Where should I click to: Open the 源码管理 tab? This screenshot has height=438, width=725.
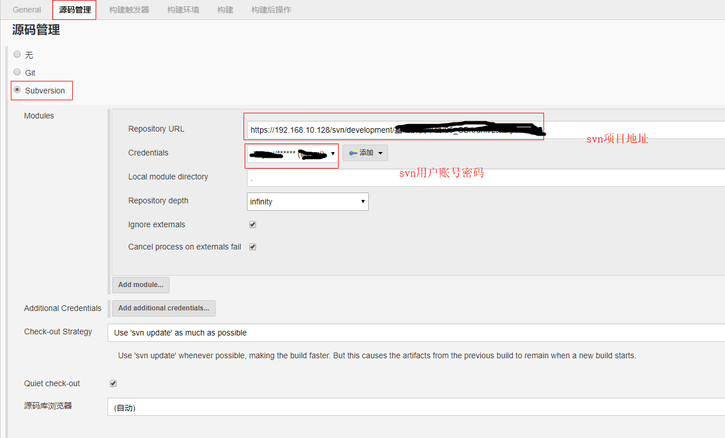tap(75, 10)
